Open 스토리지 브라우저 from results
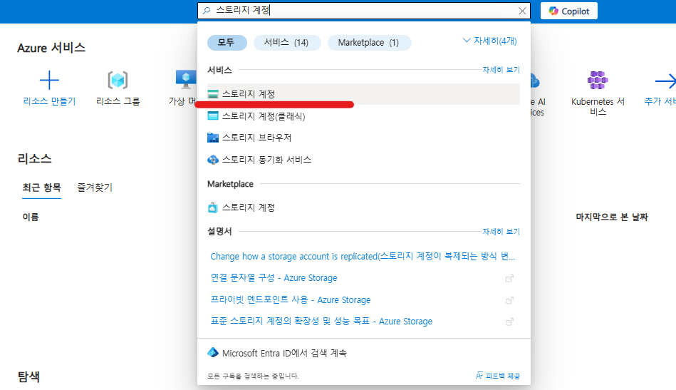 coord(363,138)
